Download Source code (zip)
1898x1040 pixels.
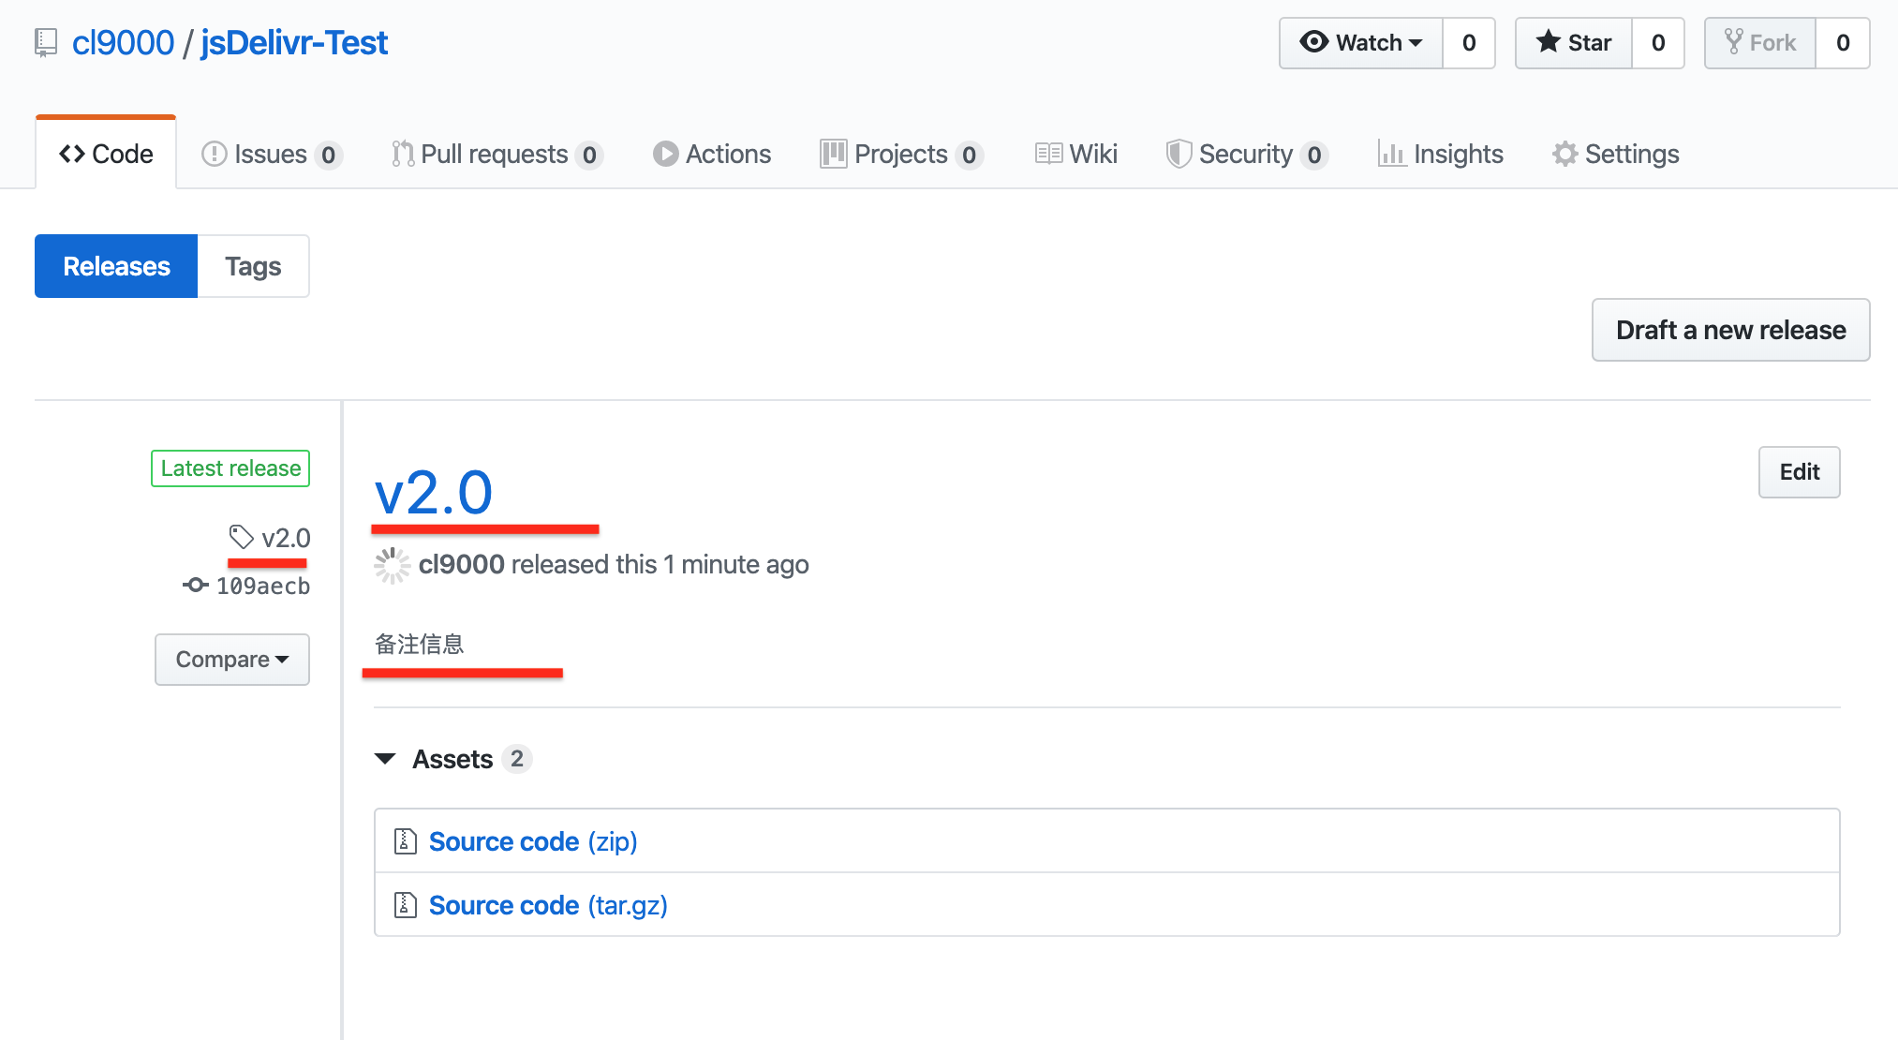[533, 841]
